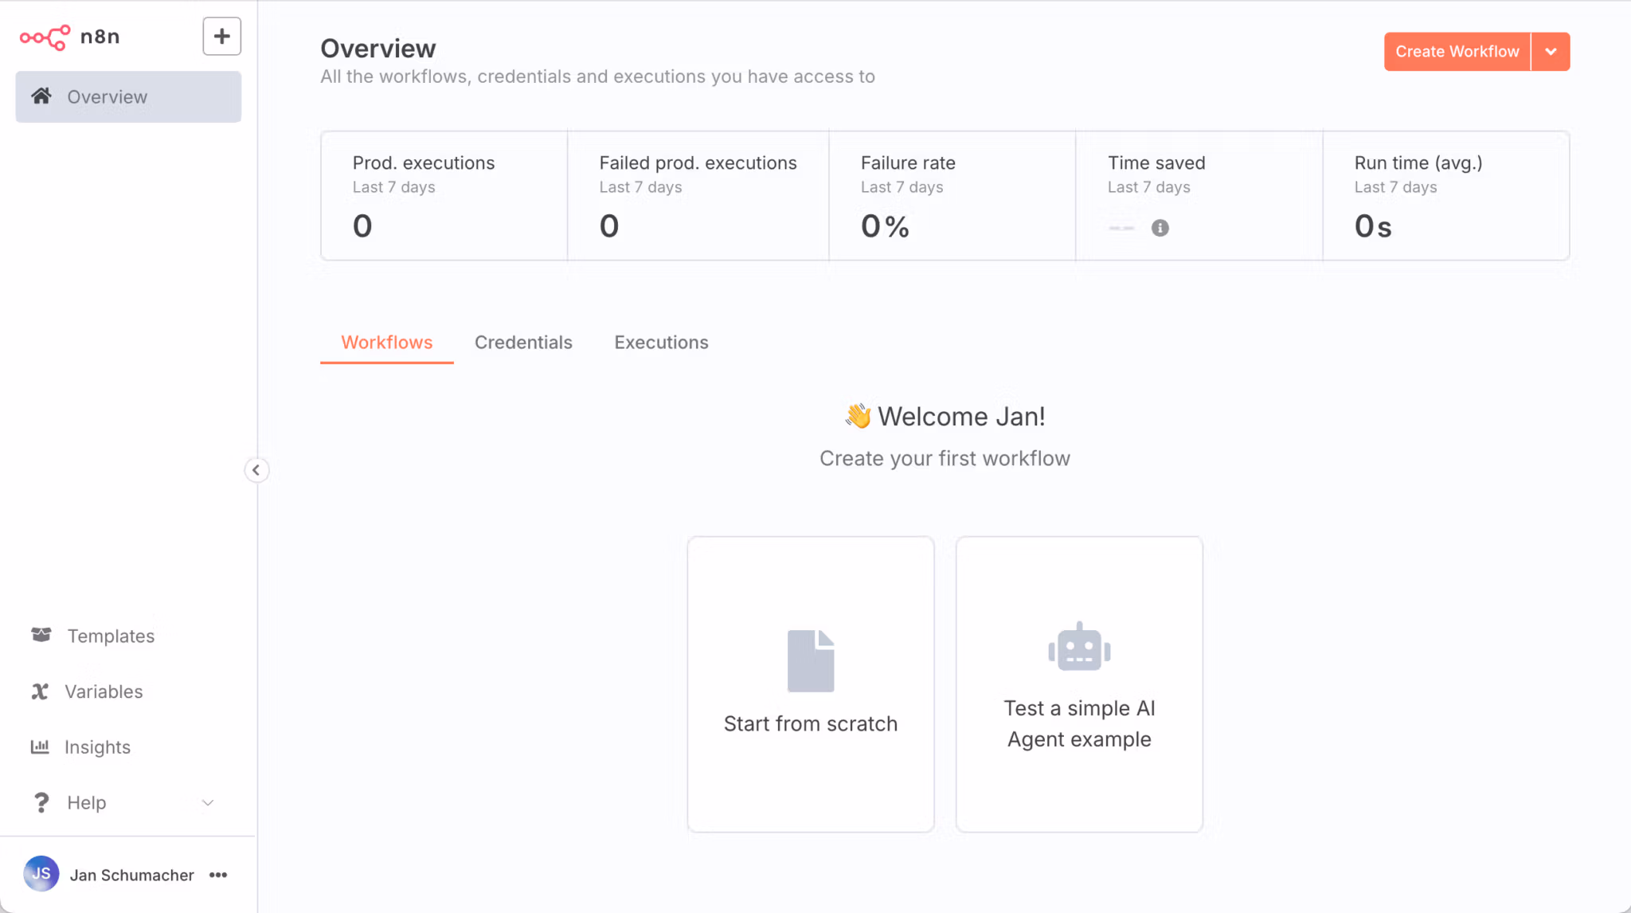The height and width of the screenshot is (913, 1631).
Task: Open the add workspace plus icon
Action: click(221, 36)
